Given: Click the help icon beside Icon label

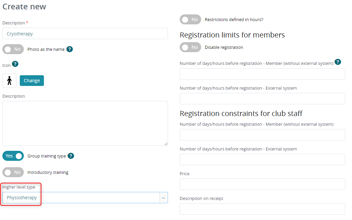Looking at the screenshot, I should pyautogui.click(x=15, y=64).
